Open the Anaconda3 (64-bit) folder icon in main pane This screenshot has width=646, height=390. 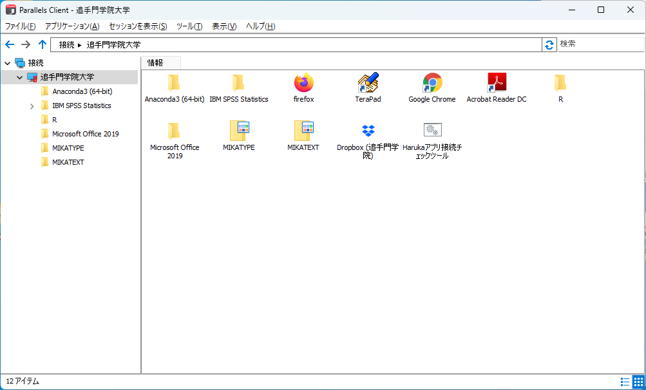pos(175,83)
